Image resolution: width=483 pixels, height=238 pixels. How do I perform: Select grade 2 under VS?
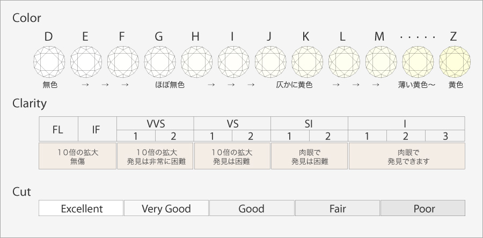251,136
